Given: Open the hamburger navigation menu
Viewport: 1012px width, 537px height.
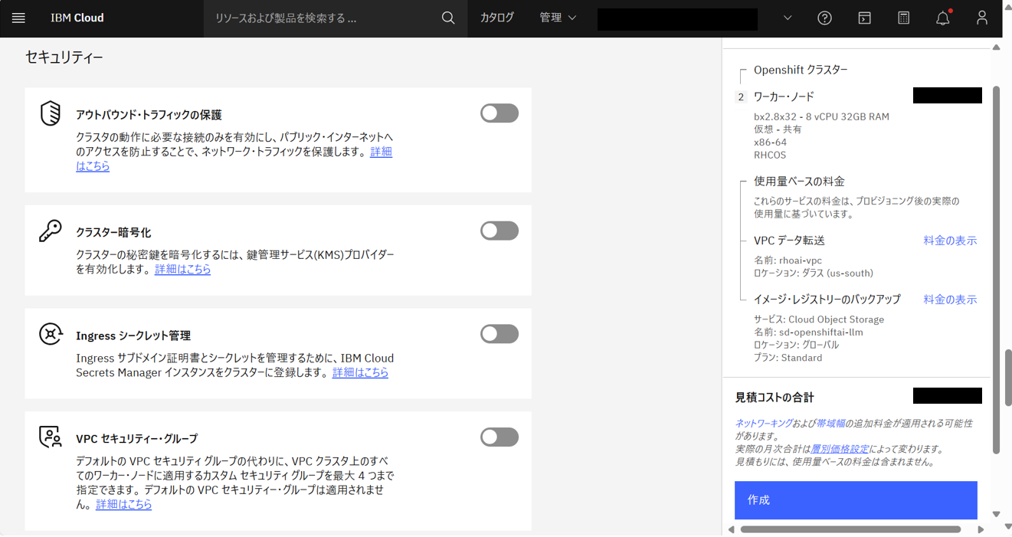Looking at the screenshot, I should (18, 18).
